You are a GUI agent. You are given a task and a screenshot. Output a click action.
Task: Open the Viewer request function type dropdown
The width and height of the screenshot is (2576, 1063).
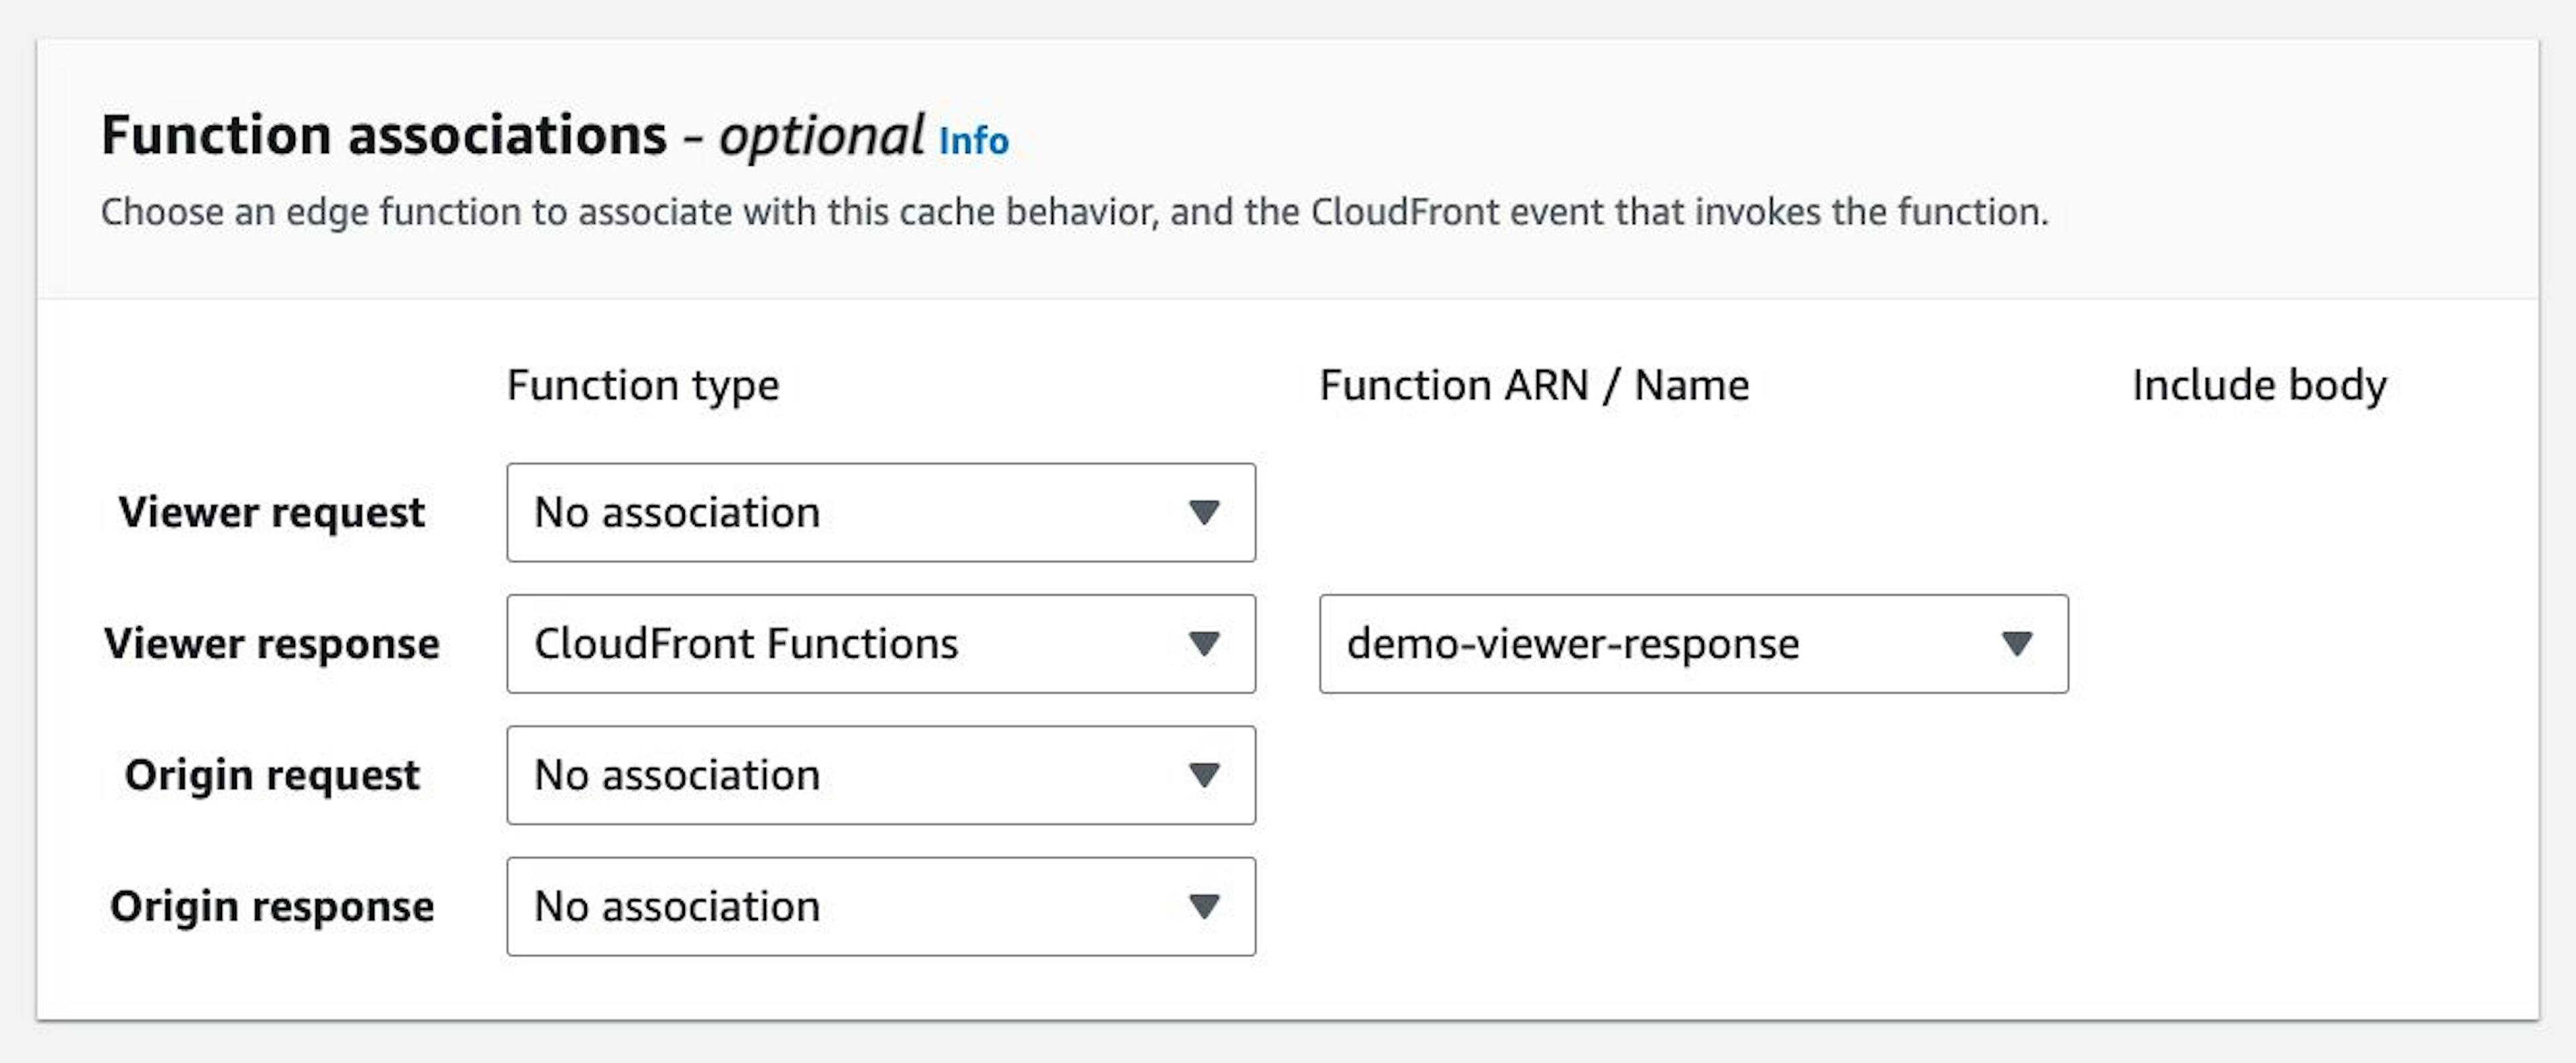tap(881, 512)
